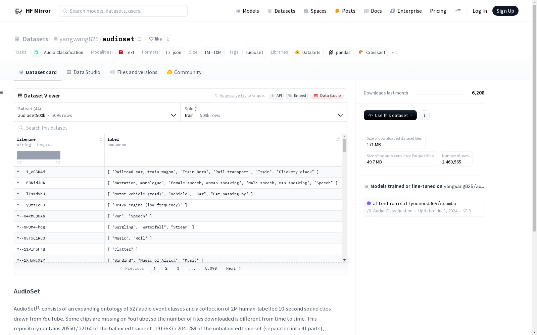The height and width of the screenshot is (335, 537).
Task: Click the filename lengths histogram bar
Action: click(x=39, y=155)
